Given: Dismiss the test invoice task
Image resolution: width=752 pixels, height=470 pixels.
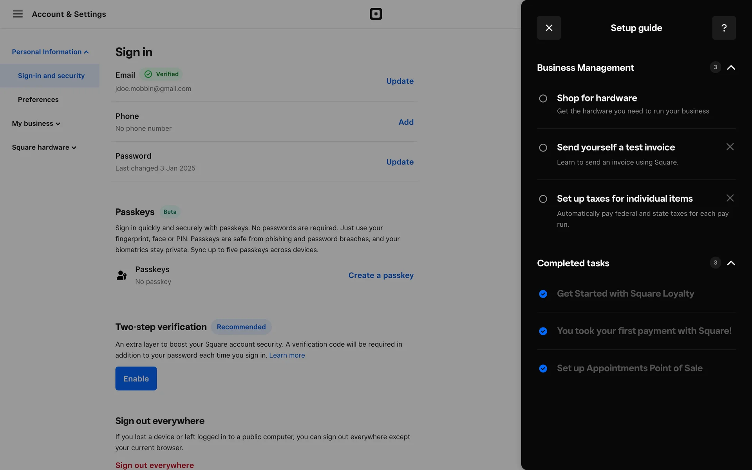Looking at the screenshot, I should click(730, 147).
